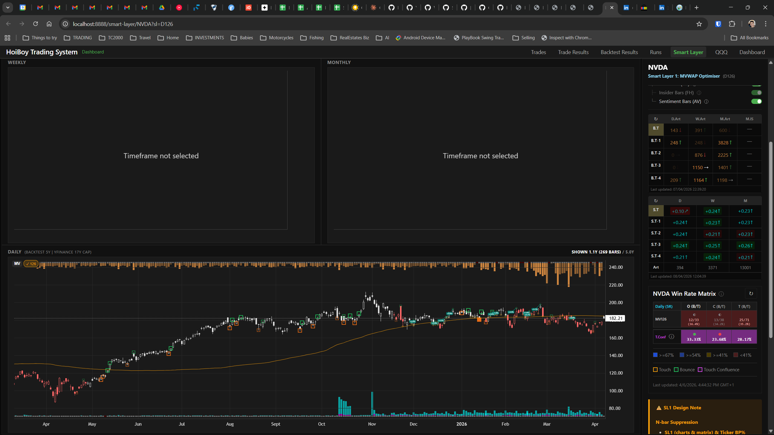Image resolution: width=774 pixels, height=435 pixels.
Task: Open the Chrome three-dot menu
Action: point(766,24)
